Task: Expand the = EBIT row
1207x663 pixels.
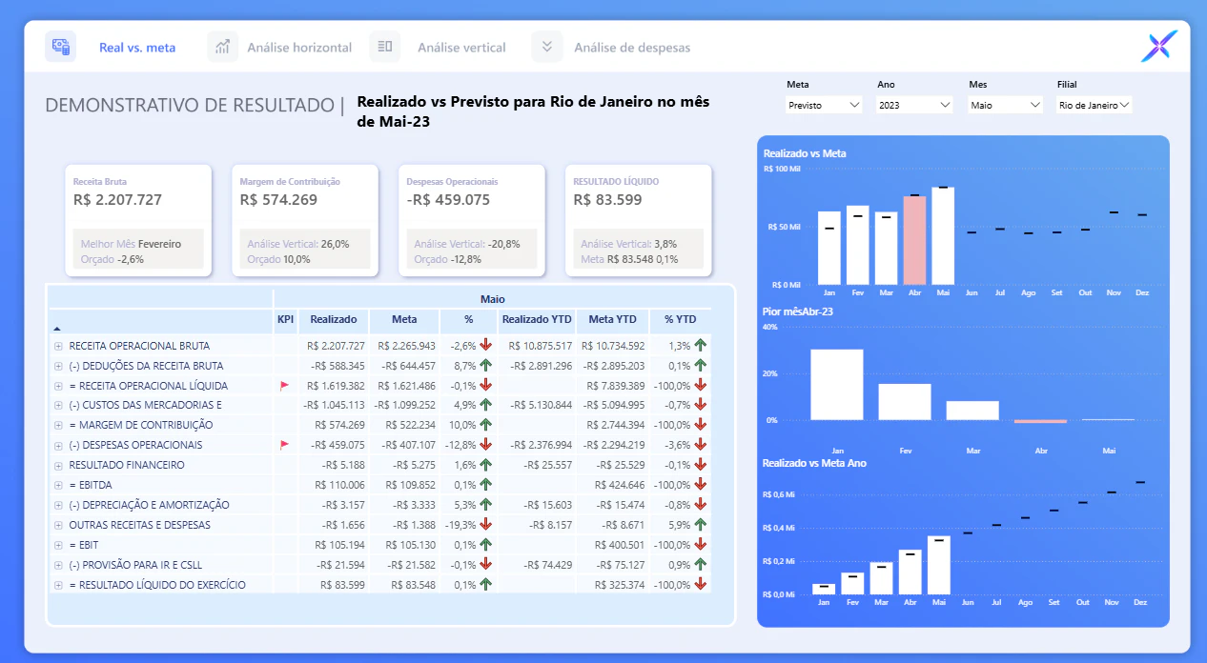Action: click(x=58, y=545)
